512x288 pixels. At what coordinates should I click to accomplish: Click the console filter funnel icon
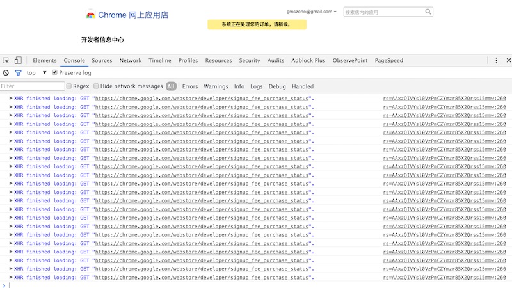[x=18, y=73]
